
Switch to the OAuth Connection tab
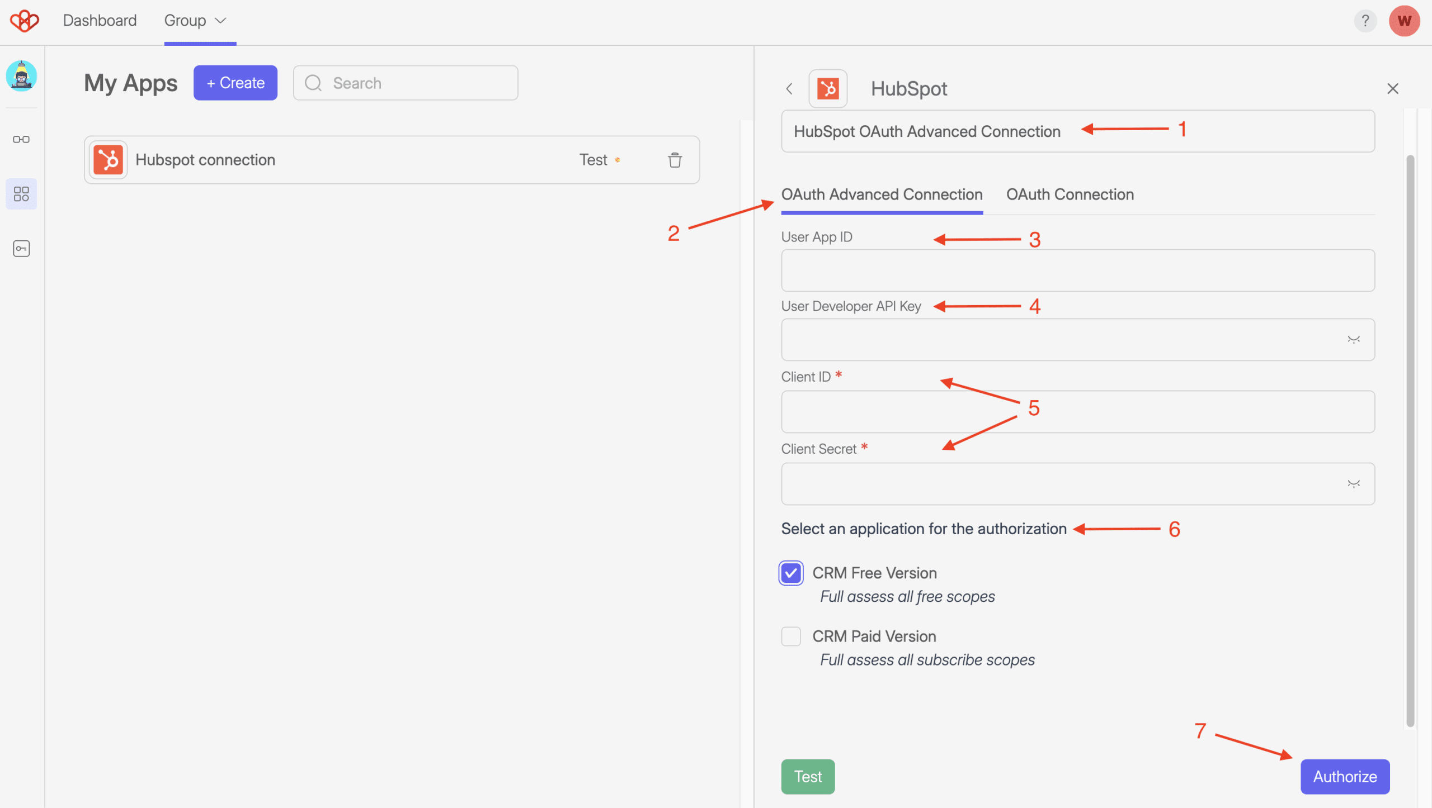coord(1070,194)
